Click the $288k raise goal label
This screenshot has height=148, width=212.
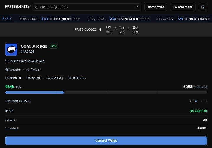pyautogui.click(x=195, y=87)
